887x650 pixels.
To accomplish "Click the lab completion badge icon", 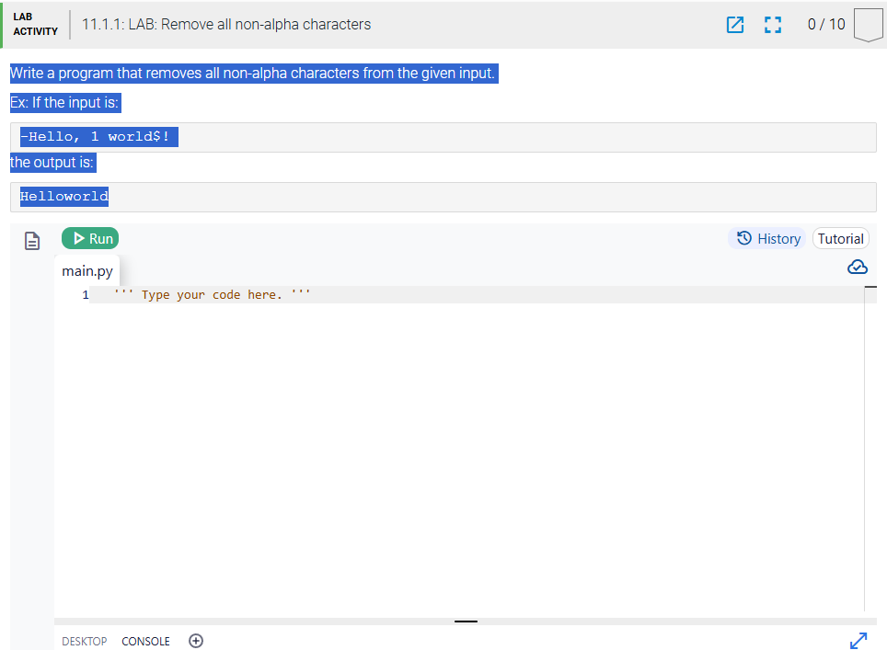I will 869,25.
